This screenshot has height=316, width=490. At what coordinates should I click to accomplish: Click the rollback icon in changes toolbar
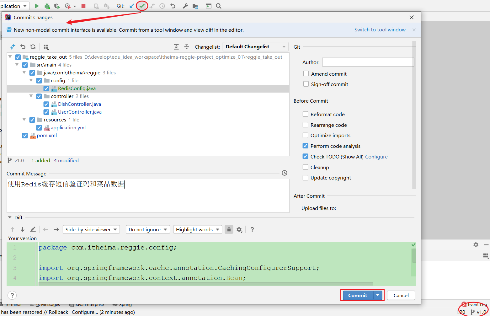pos(23,47)
